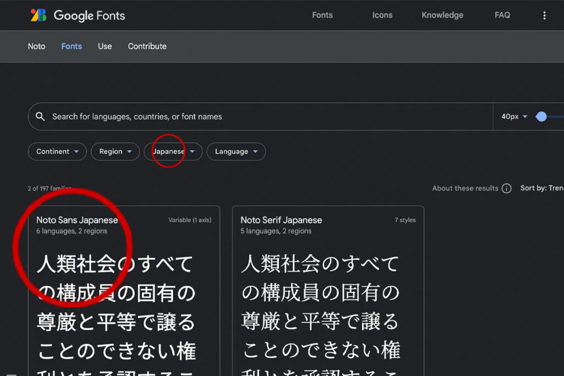Viewport: 564px width, 376px height.
Task: Click the font size slider handle
Action: coord(541,117)
